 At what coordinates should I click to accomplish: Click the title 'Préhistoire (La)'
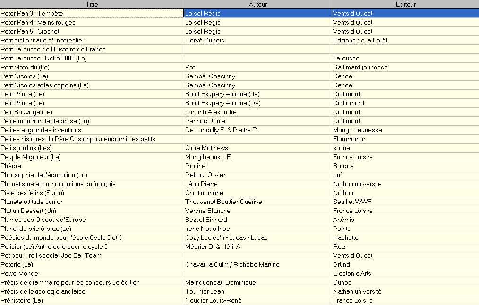22,300
